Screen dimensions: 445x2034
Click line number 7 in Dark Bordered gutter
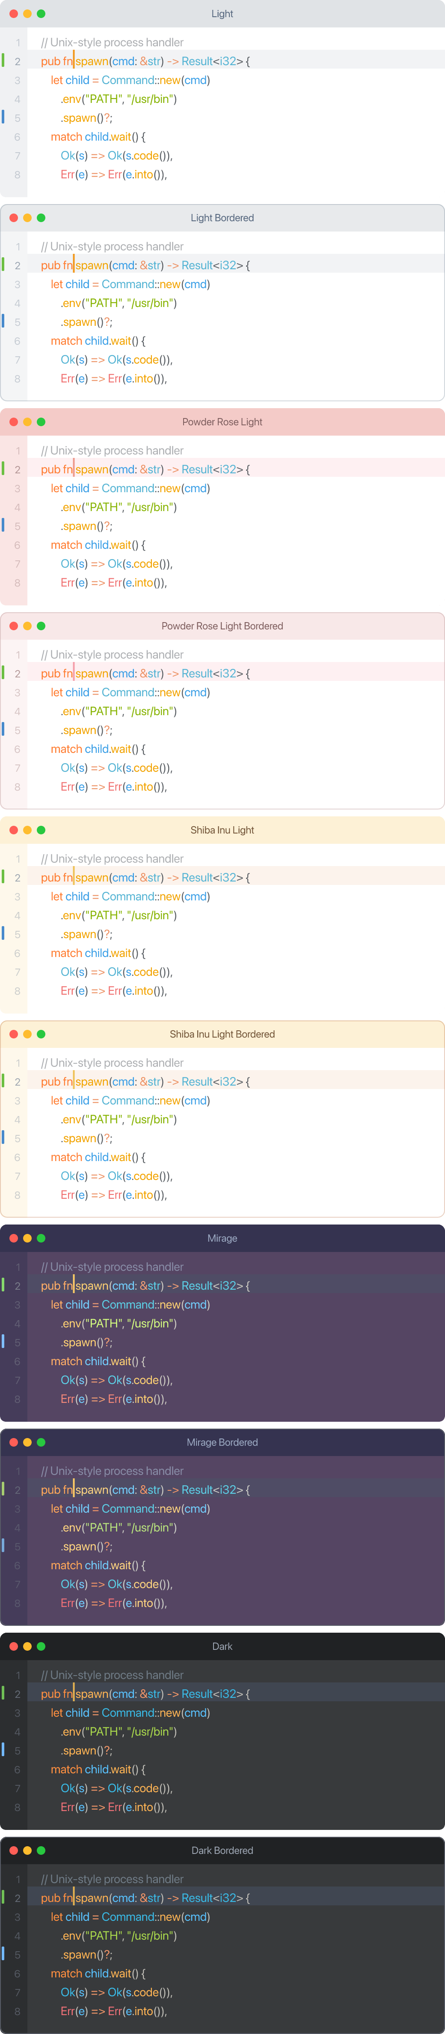pos(17,1993)
